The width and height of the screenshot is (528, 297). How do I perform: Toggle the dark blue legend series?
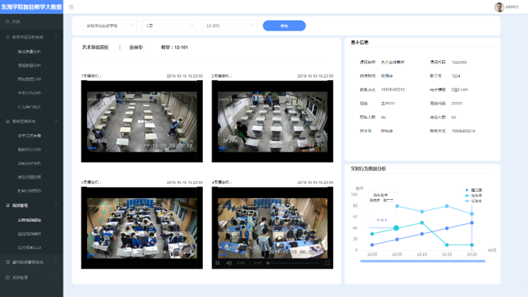click(x=473, y=190)
